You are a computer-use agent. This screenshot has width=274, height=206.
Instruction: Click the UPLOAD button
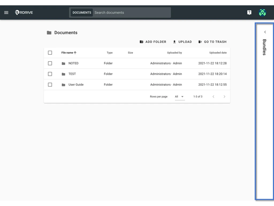click(182, 42)
